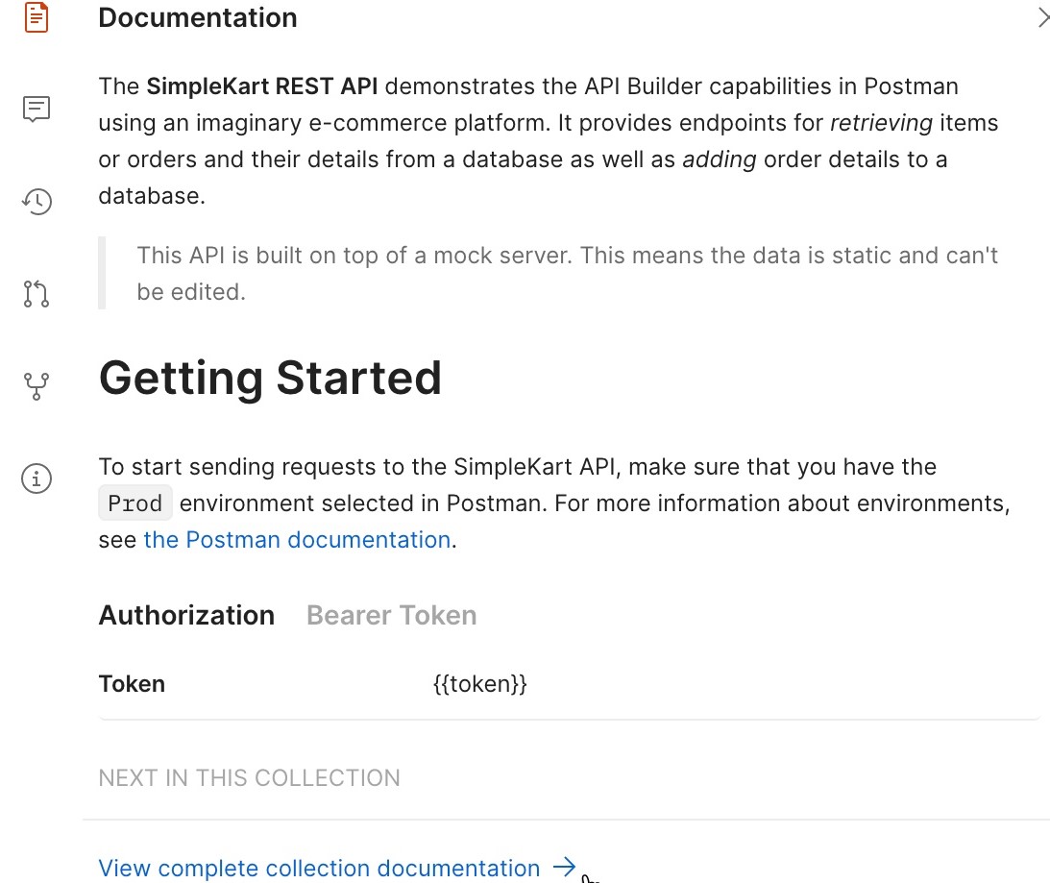Click the Bearer Token auth type label
Image resolution: width=1050 pixels, height=883 pixels.
392,616
